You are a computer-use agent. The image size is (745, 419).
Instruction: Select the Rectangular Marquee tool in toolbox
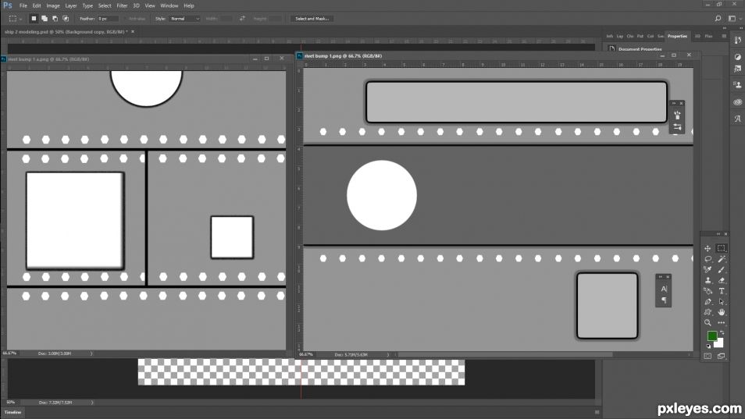[x=722, y=248]
